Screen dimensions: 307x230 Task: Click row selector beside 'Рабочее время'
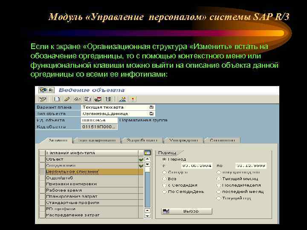[x=42, y=190]
